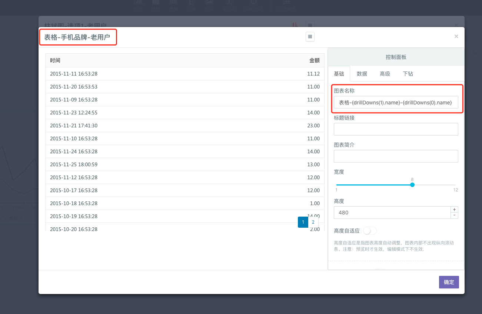This screenshot has height=314, width=482.
Task: Close the table dialog with the X
Action: [456, 36]
